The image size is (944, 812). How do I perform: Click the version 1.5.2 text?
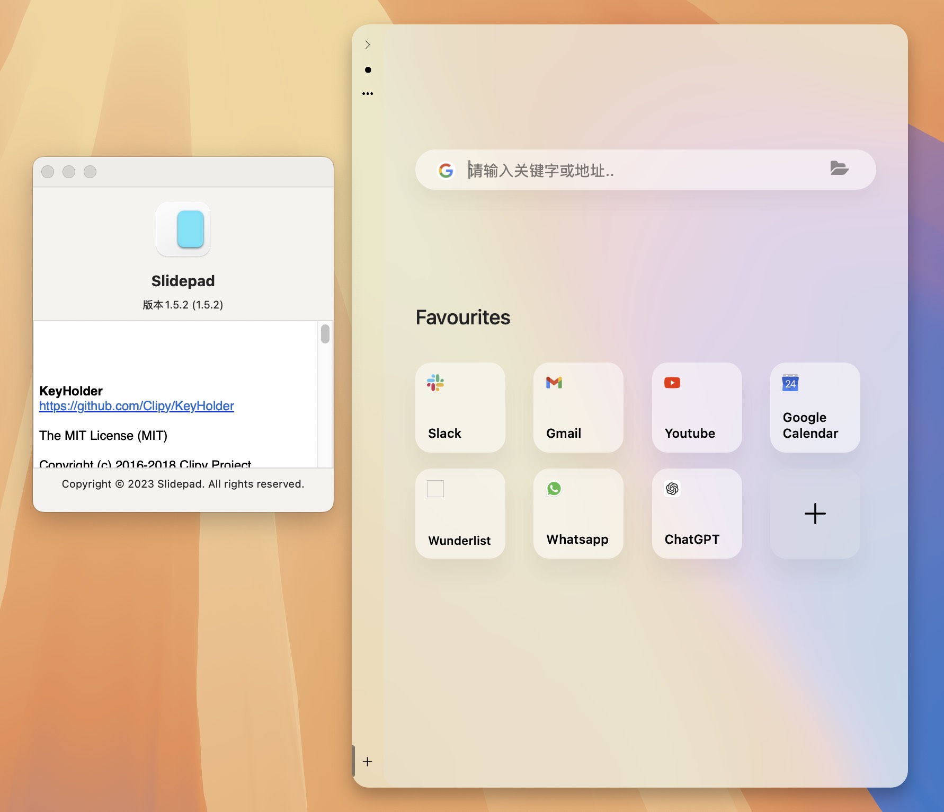click(183, 305)
